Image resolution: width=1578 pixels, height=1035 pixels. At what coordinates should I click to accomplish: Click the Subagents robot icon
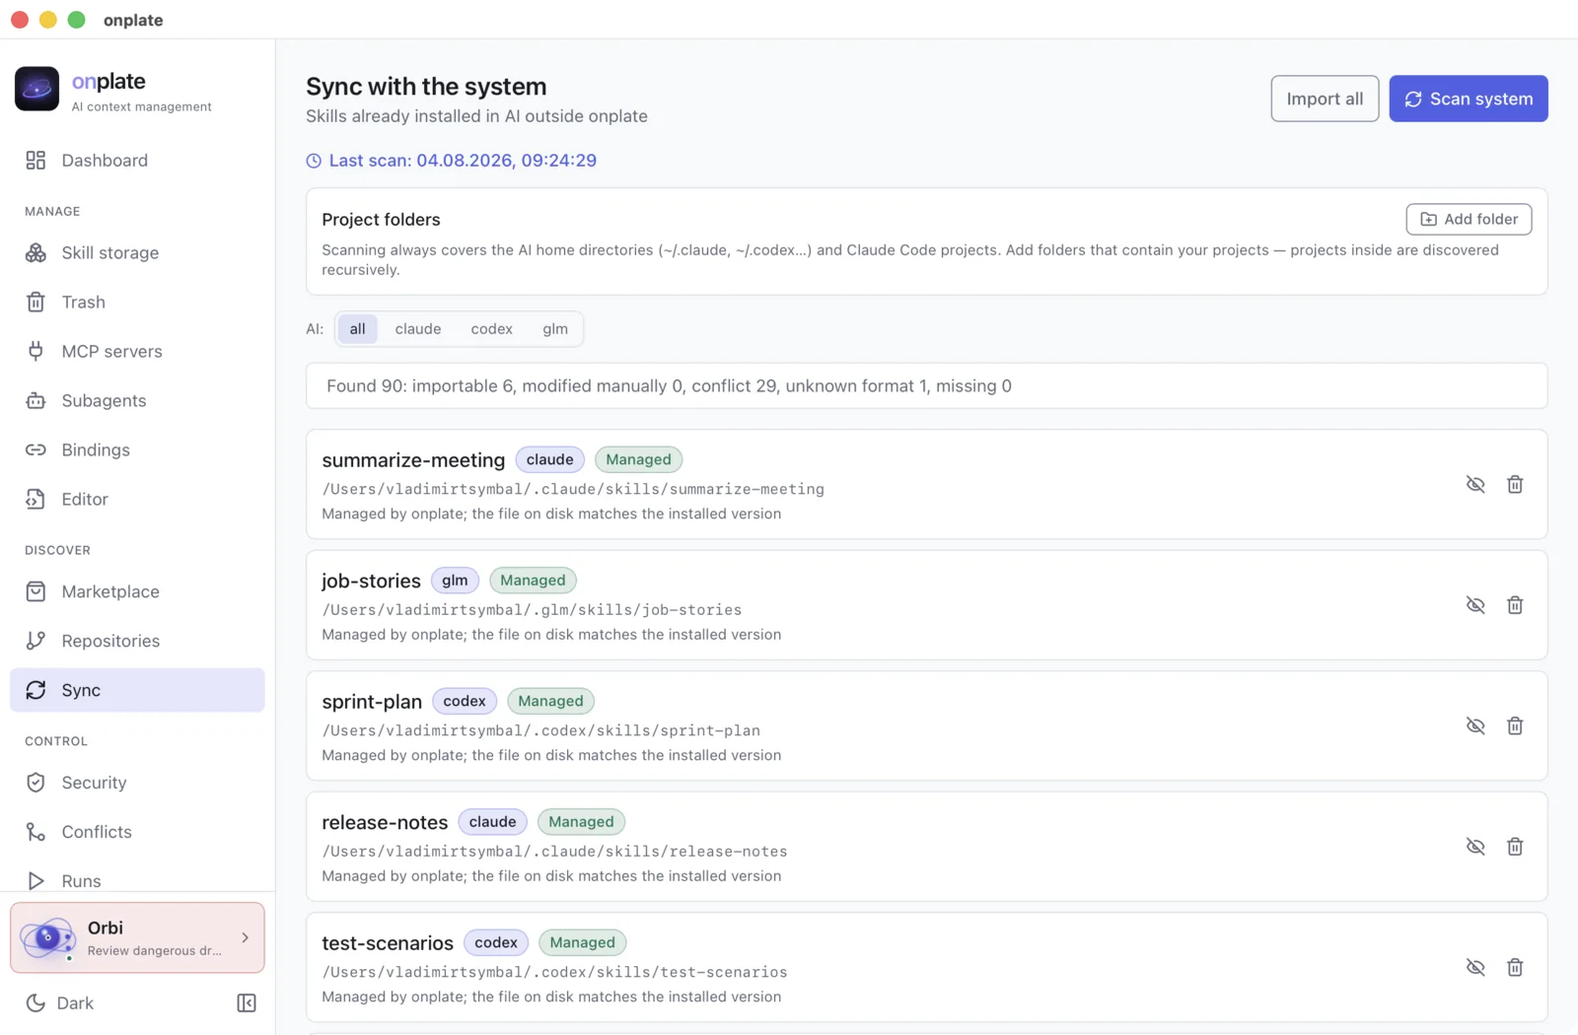36,401
